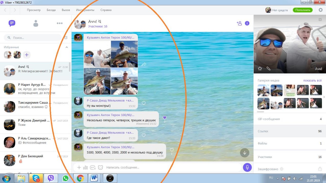326x183 pixels.
Task: Open Word from the taskbar
Action: [94, 178]
